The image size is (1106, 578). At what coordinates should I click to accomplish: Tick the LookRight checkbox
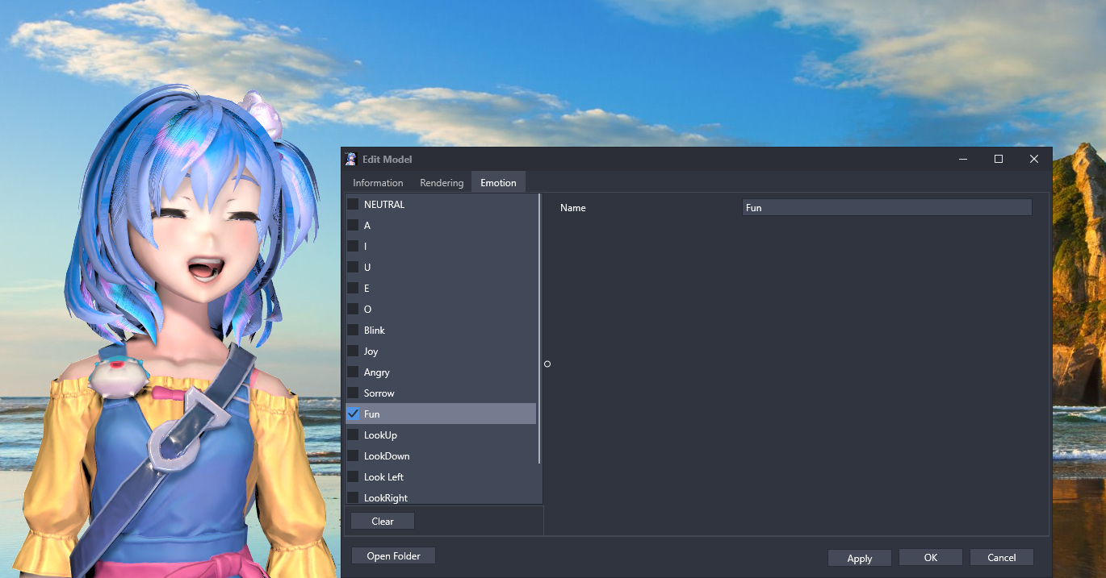pos(353,498)
